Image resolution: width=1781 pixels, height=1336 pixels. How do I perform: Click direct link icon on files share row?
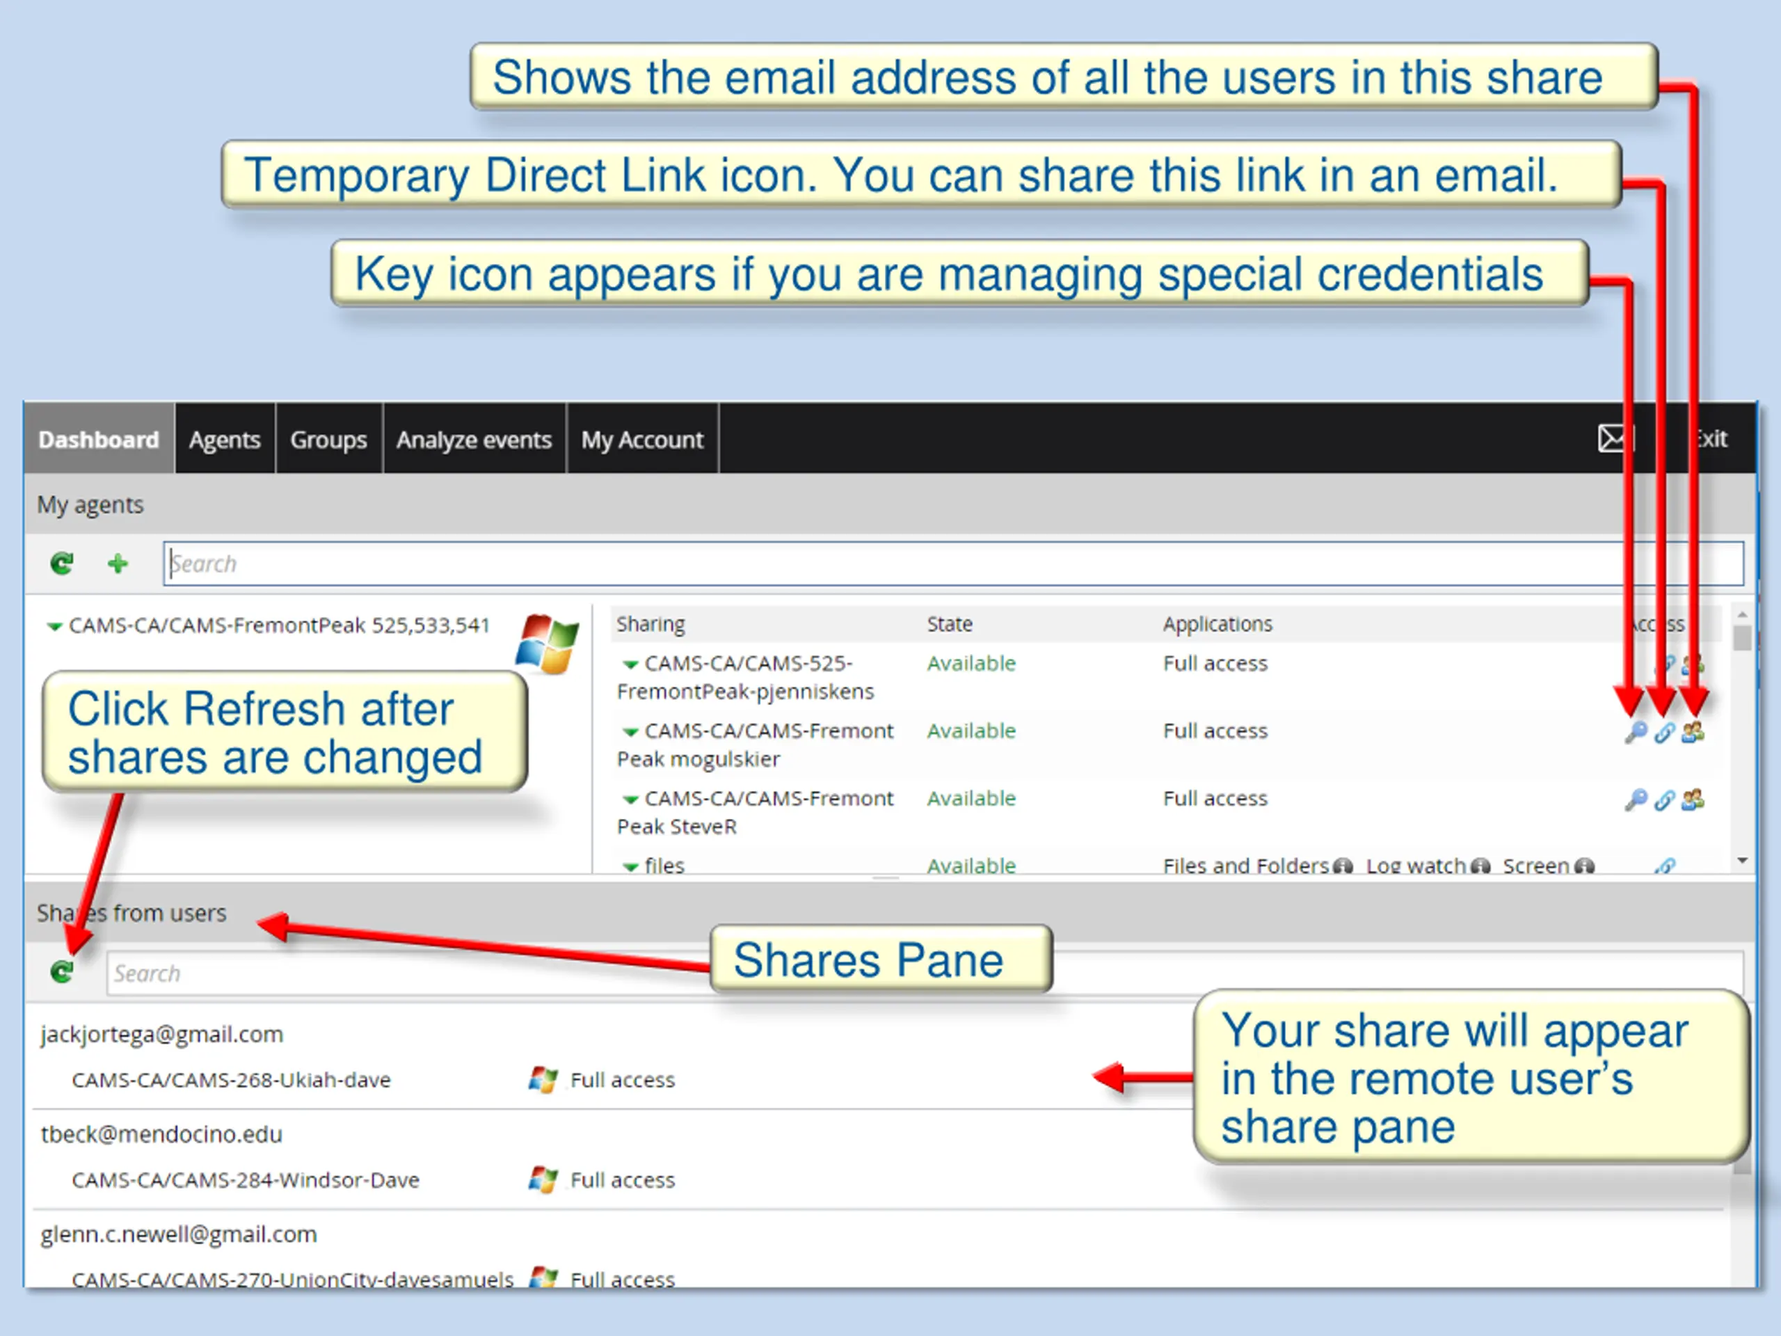pyautogui.click(x=1664, y=866)
